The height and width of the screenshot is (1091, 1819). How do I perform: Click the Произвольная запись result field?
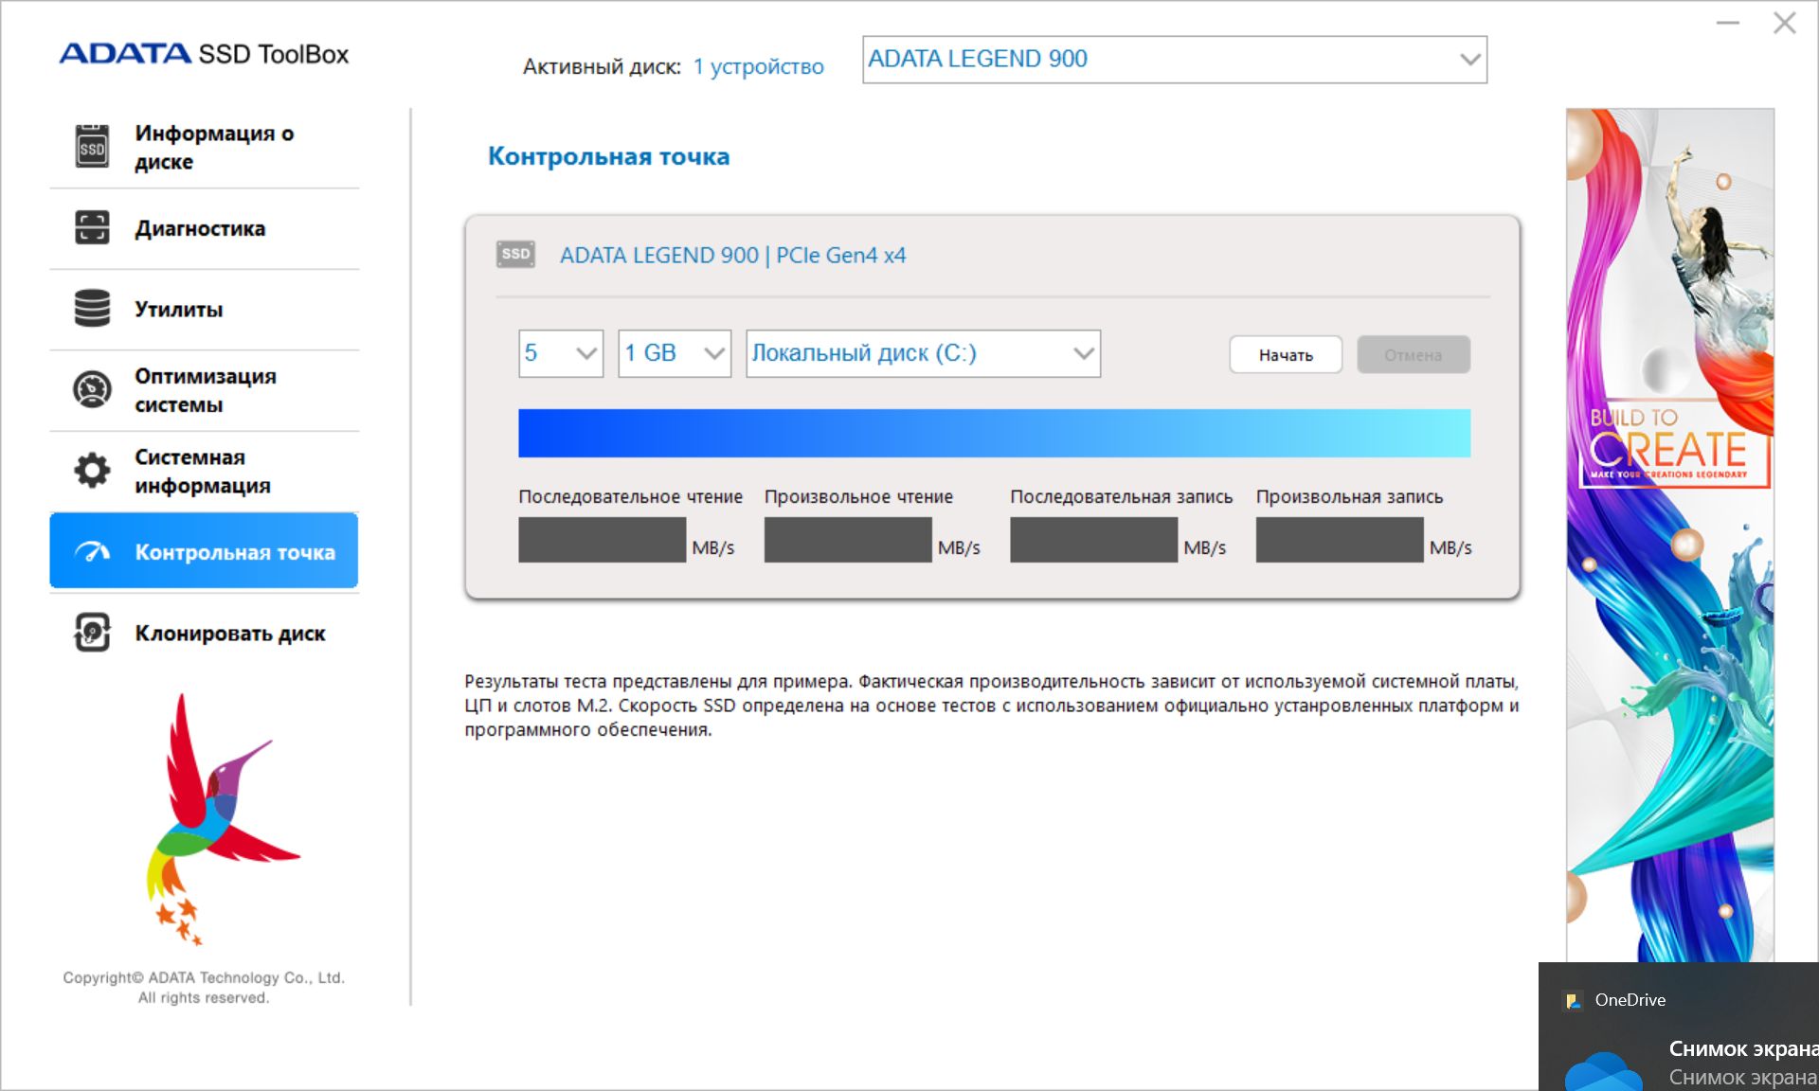click(1340, 540)
